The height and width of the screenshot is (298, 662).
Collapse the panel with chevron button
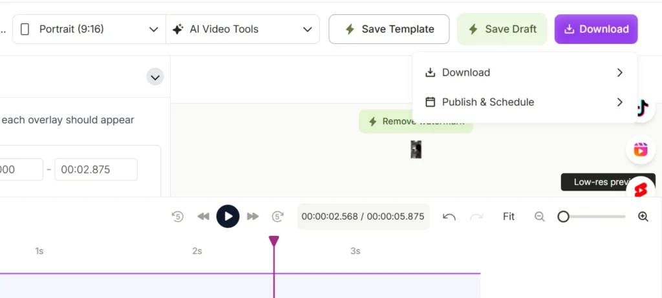(x=155, y=78)
